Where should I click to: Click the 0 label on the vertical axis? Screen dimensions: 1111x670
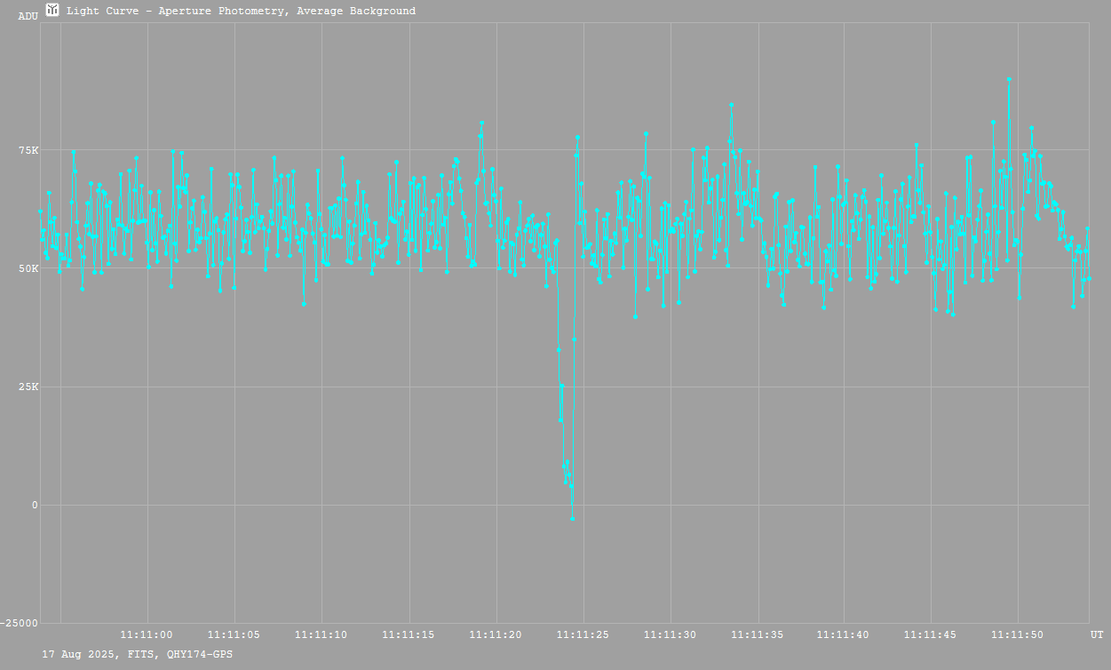coord(35,505)
